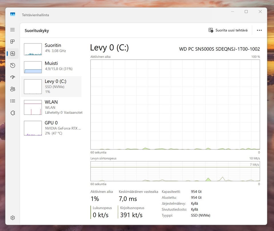
Task: Click the 'Järjestelmälevy:' label
Action: click(174, 203)
